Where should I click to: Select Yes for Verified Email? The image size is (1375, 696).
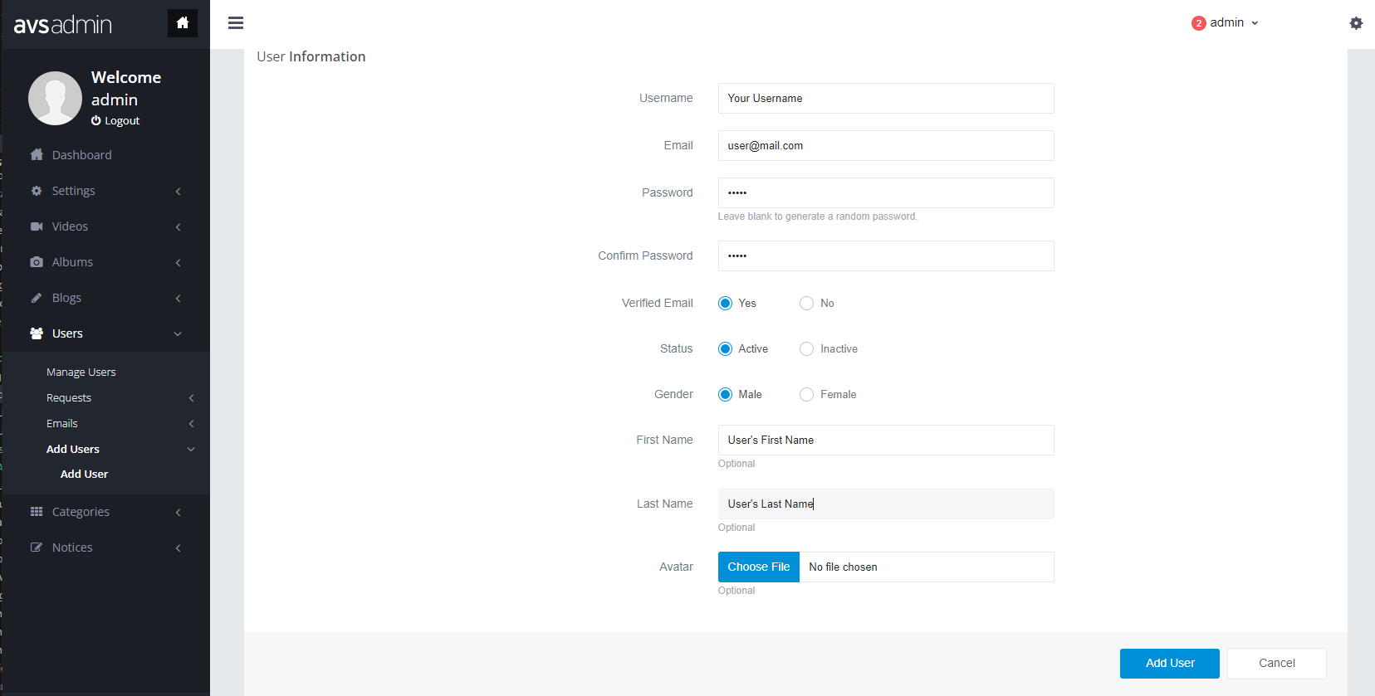725,303
